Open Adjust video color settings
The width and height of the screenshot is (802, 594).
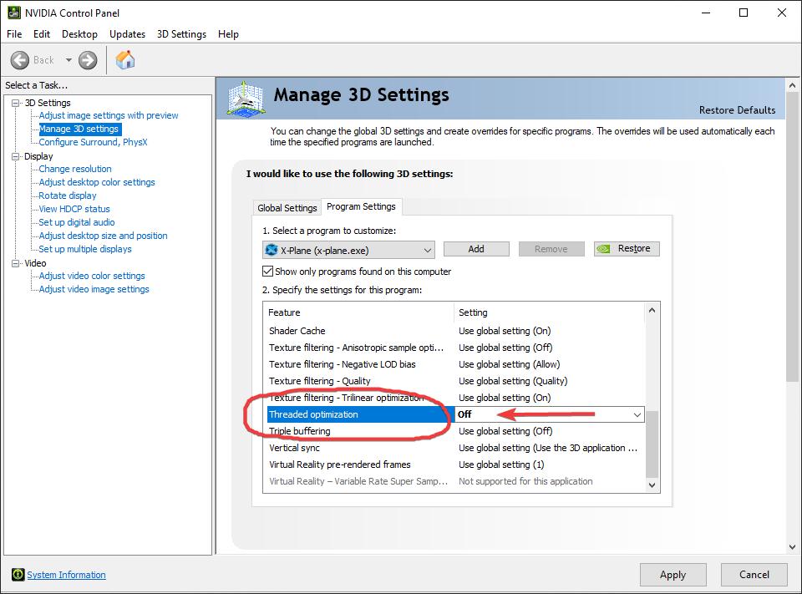(92, 276)
